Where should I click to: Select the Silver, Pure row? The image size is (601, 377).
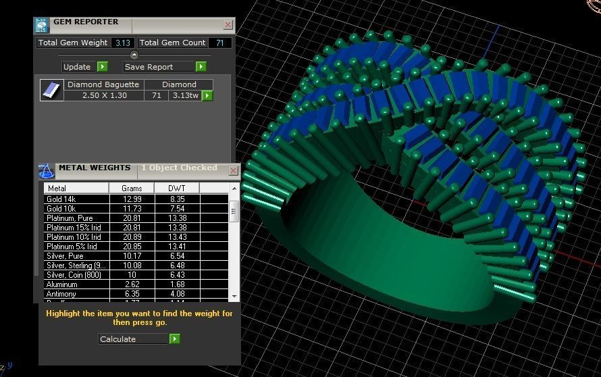[x=136, y=256]
